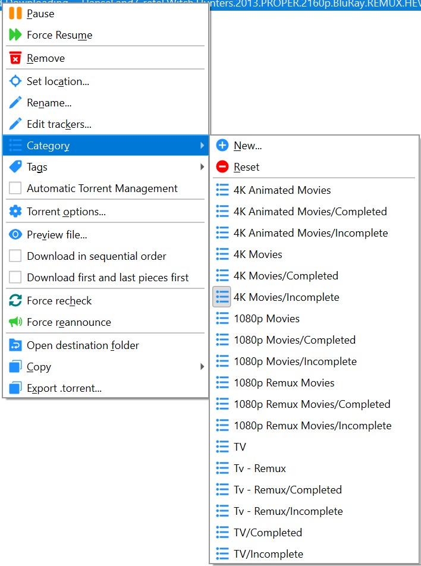The width and height of the screenshot is (421, 566).
Task: Enable Automatic Torrent Management
Action: [15, 188]
